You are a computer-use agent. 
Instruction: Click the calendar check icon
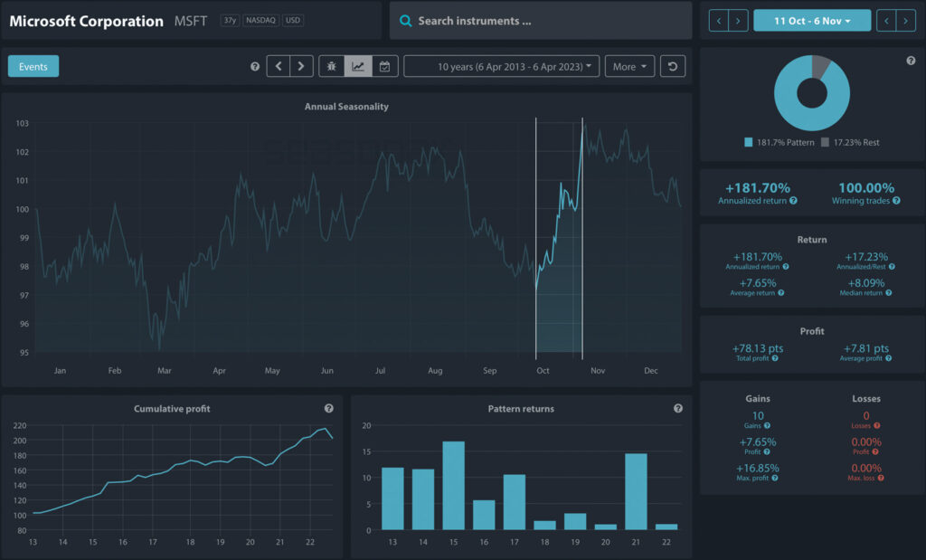pos(384,67)
